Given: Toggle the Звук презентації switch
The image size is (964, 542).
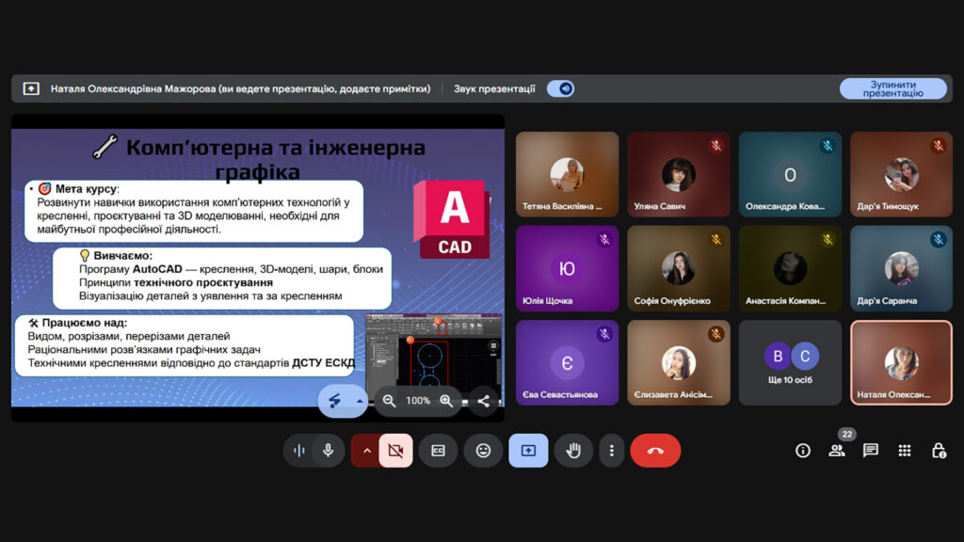Looking at the screenshot, I should pyautogui.click(x=561, y=88).
